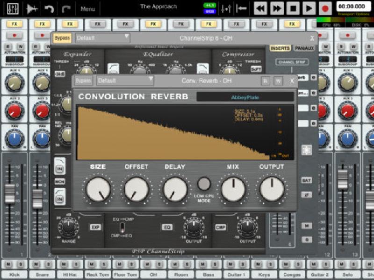Select the empty fourth insert slot
The image size is (374, 280).
pyautogui.click(x=303, y=123)
